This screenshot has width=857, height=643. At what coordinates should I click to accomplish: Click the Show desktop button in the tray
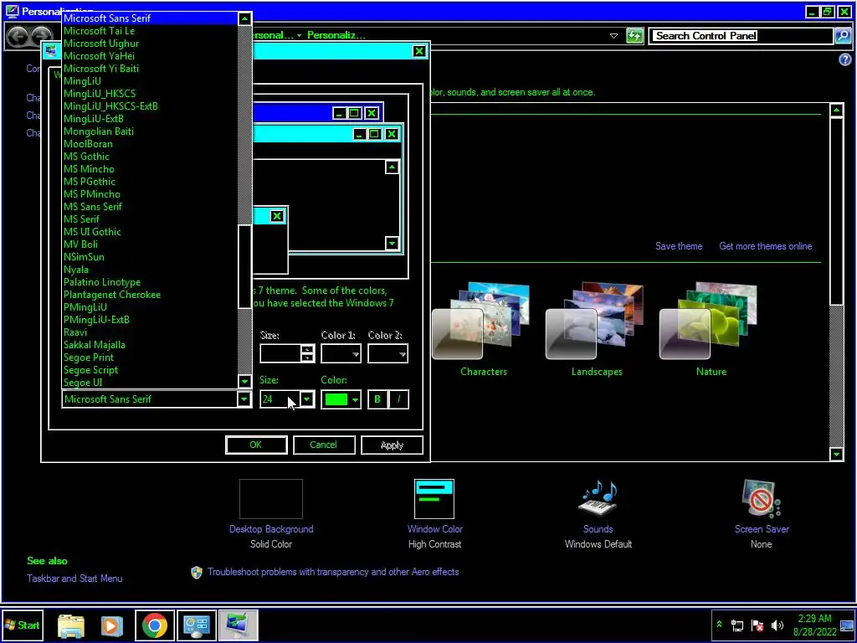(x=847, y=625)
